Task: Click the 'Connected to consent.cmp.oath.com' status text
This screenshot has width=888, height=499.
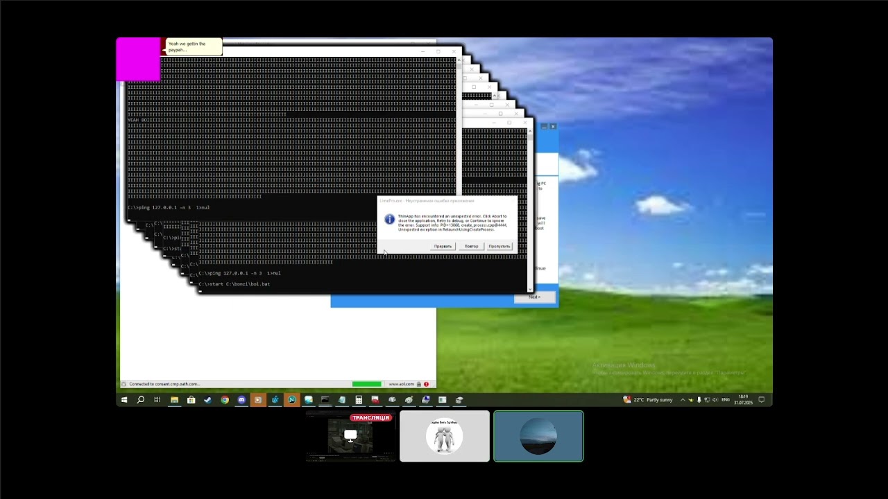Action: [x=164, y=384]
